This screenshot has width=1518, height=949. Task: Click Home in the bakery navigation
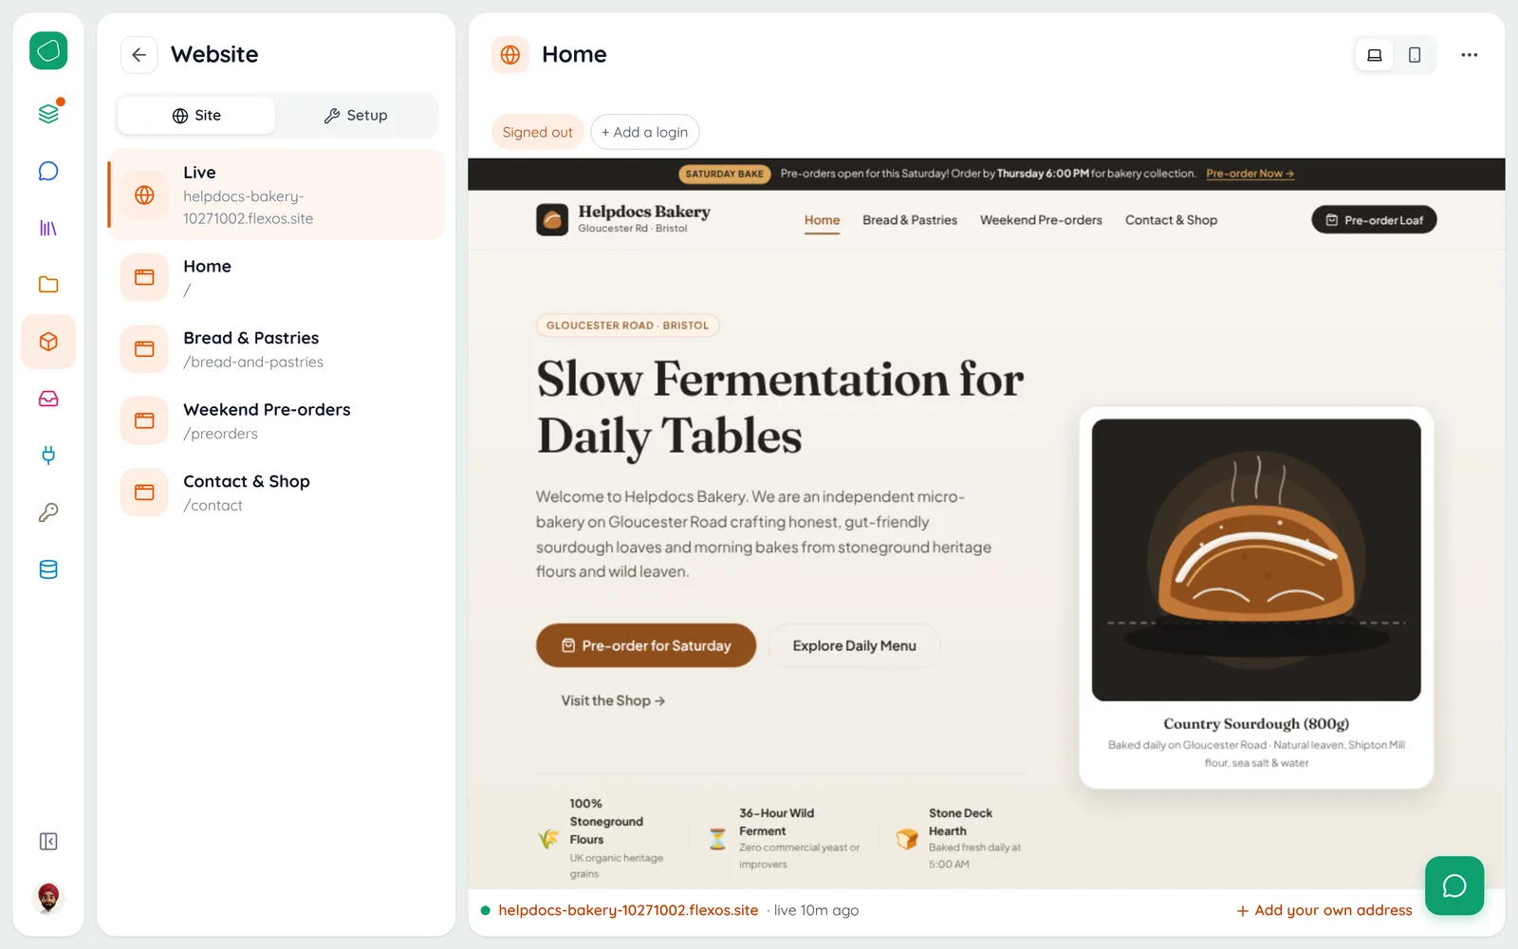pyautogui.click(x=822, y=220)
